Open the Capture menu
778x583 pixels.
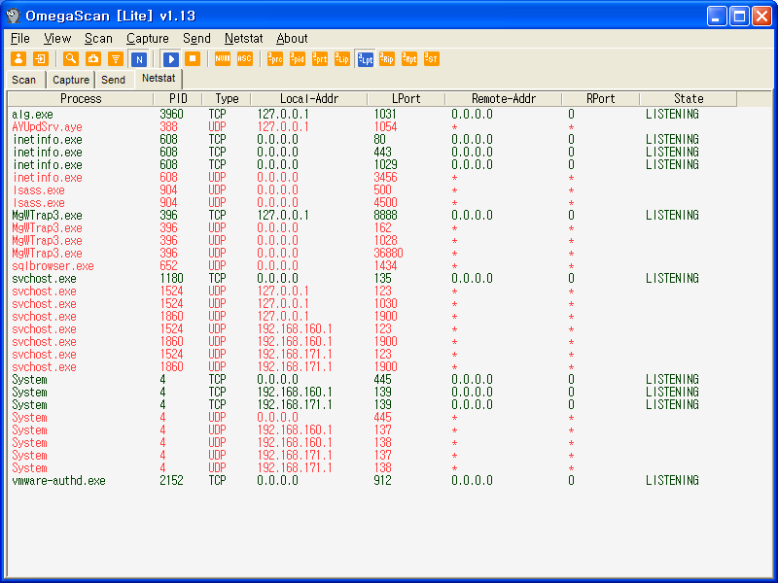(147, 39)
